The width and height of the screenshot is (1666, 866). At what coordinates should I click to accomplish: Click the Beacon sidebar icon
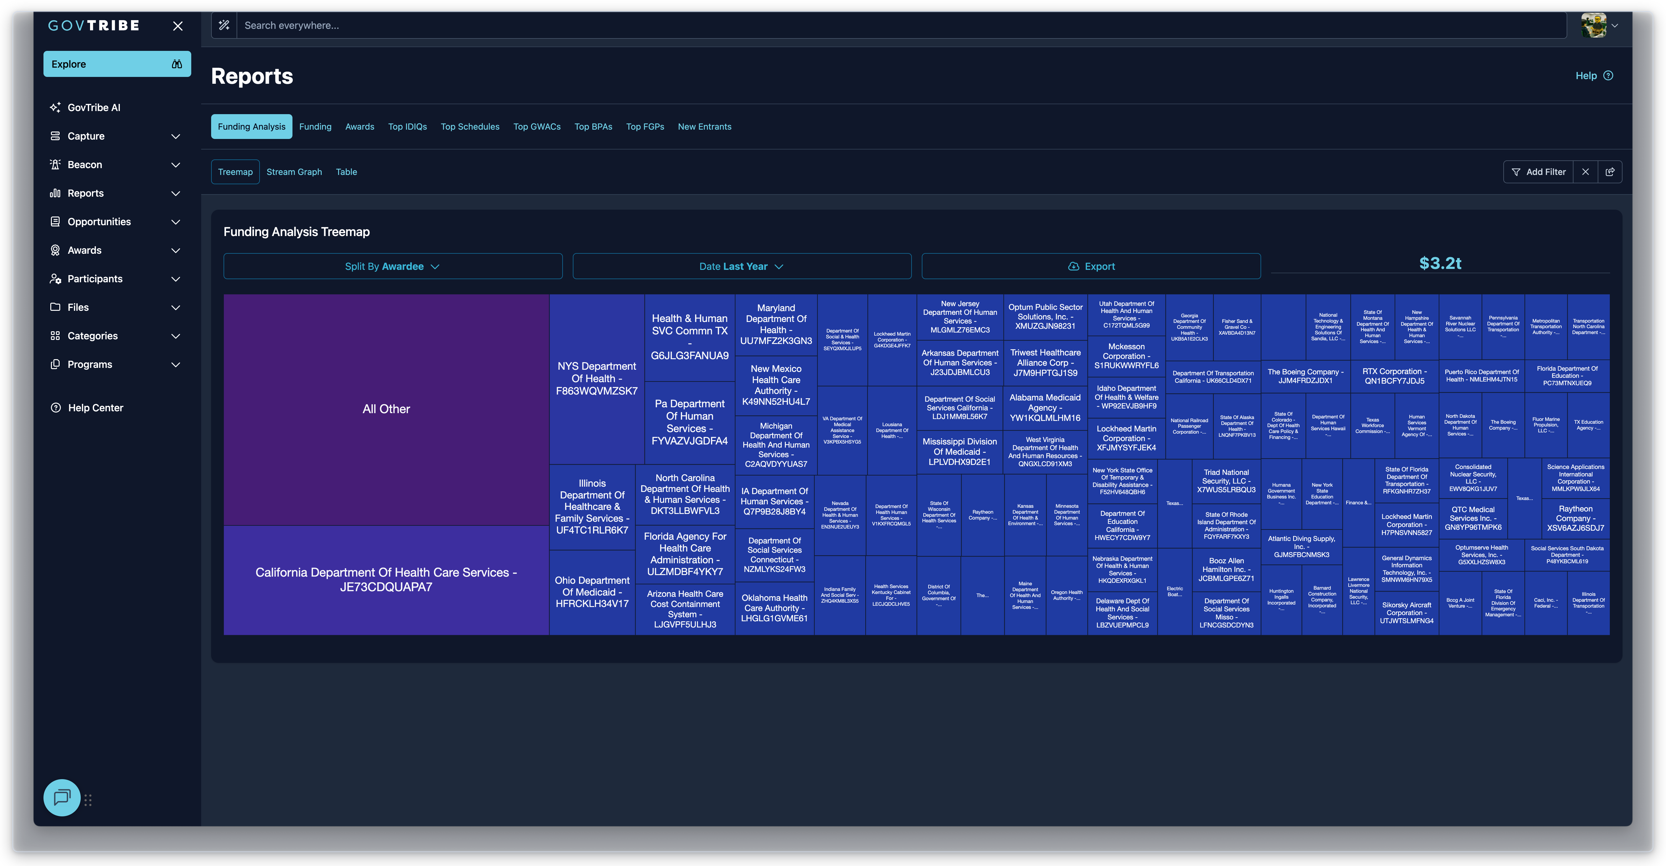tap(56, 164)
